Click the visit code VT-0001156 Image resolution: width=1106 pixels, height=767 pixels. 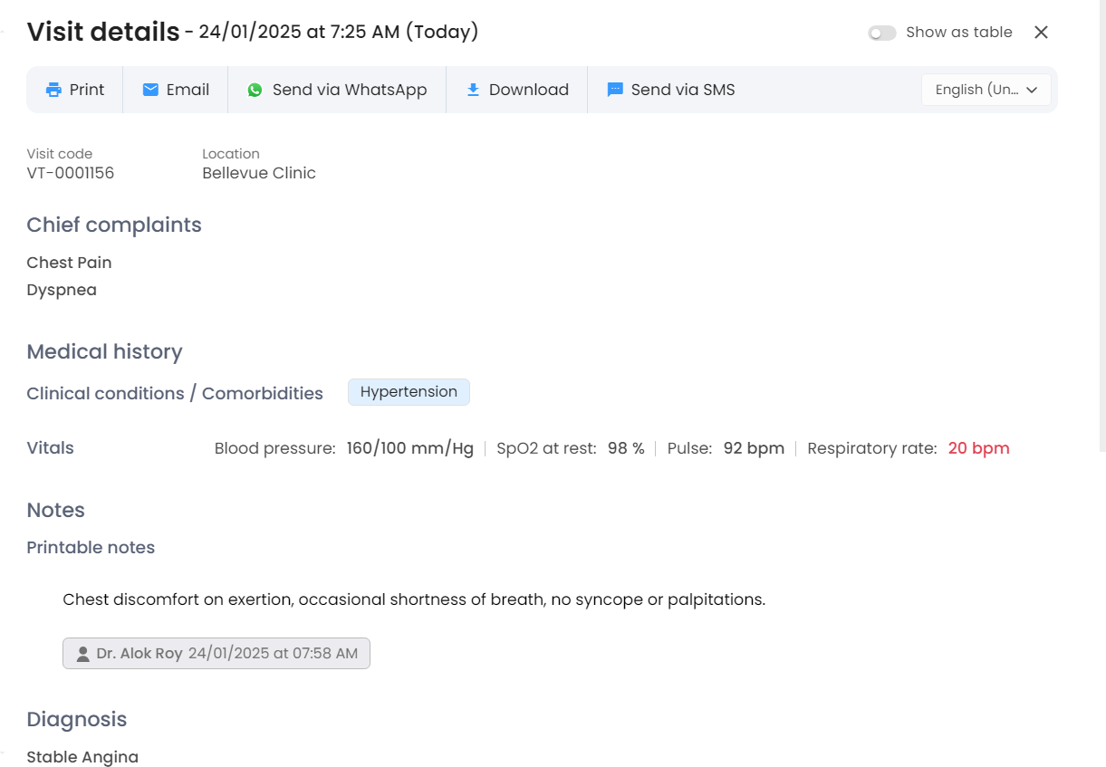point(71,173)
